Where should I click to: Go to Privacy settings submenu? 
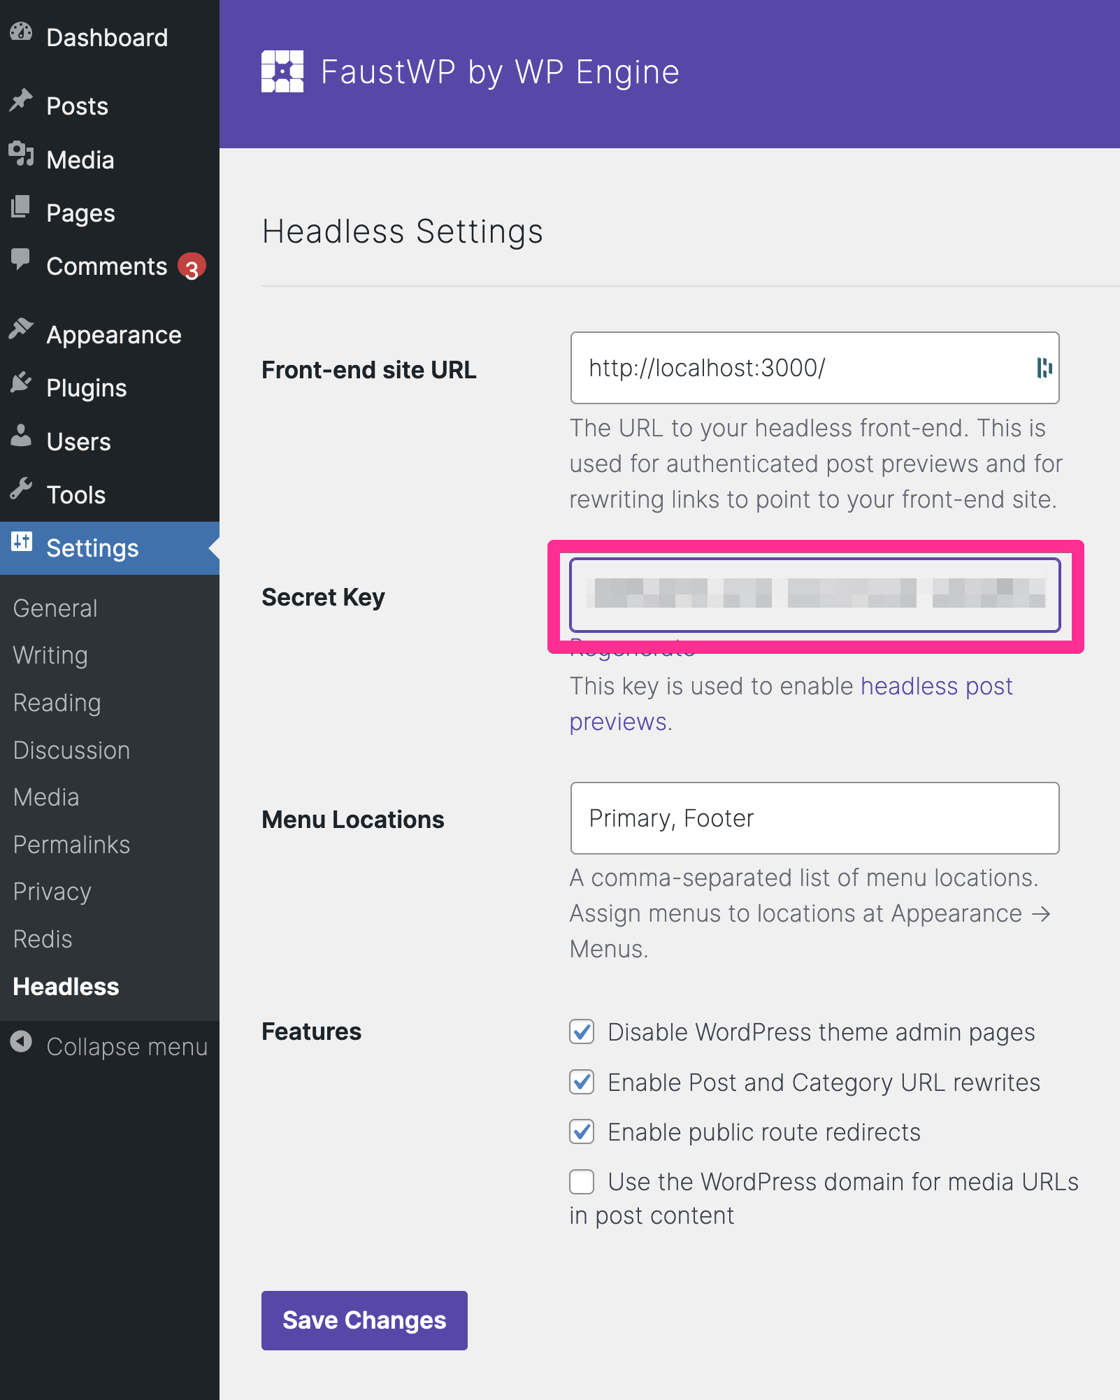pyautogui.click(x=52, y=892)
